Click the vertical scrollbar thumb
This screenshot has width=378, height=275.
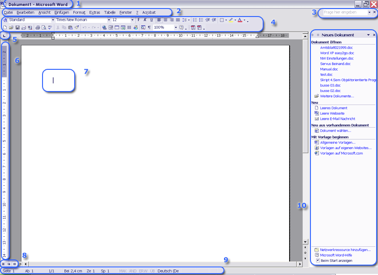coord(305,96)
